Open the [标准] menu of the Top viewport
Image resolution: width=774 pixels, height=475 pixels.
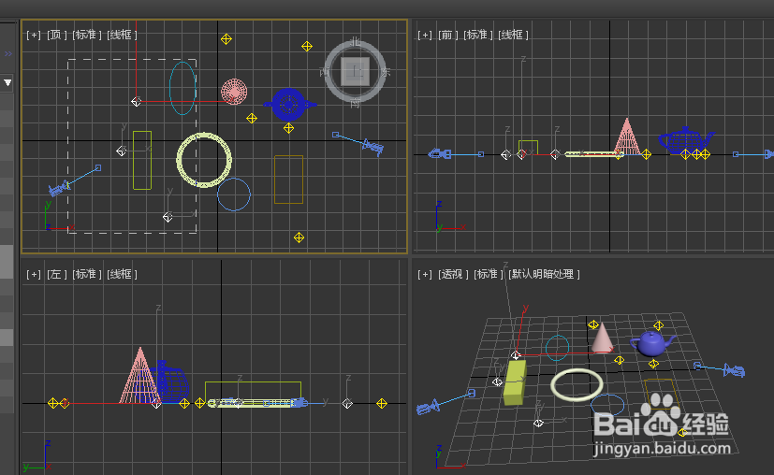[x=86, y=35]
